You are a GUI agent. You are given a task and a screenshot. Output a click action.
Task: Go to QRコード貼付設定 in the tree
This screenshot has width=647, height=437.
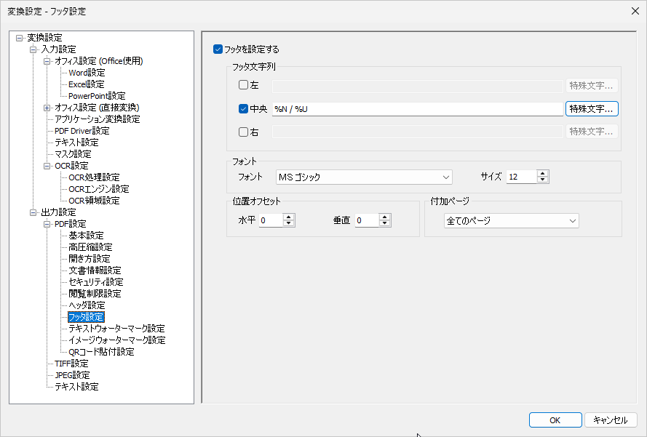(x=101, y=352)
